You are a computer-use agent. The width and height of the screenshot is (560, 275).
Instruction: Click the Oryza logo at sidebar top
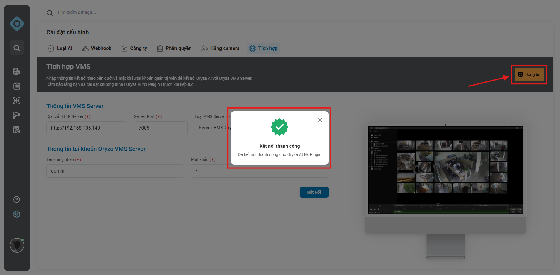[17, 24]
